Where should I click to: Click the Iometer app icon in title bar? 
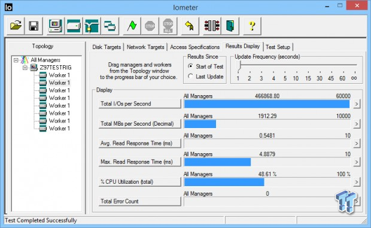pos(8,7)
